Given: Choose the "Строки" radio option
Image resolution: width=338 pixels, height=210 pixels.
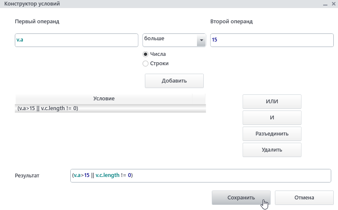Looking at the screenshot, I should click(146, 64).
